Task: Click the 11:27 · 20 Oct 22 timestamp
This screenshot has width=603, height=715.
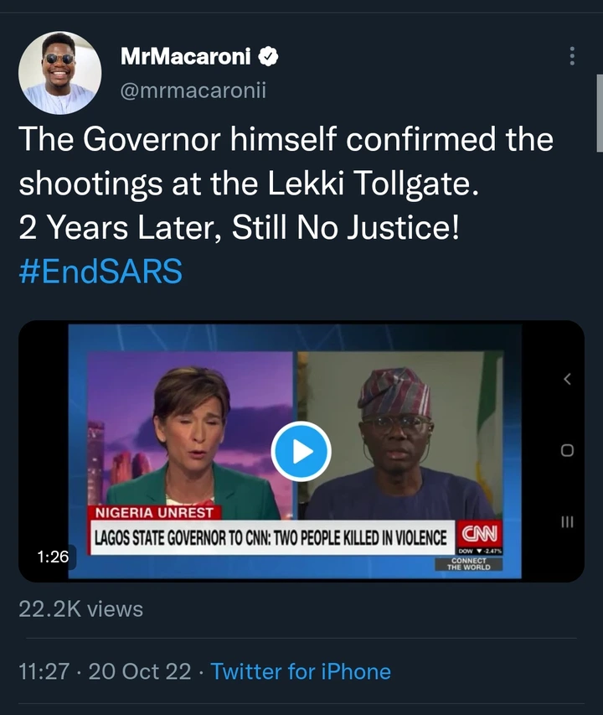Action: click(x=105, y=671)
